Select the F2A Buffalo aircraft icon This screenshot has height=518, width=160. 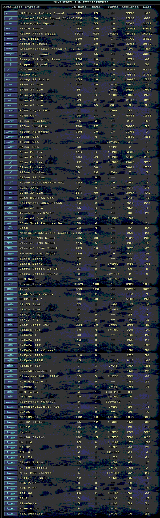coord(11,513)
